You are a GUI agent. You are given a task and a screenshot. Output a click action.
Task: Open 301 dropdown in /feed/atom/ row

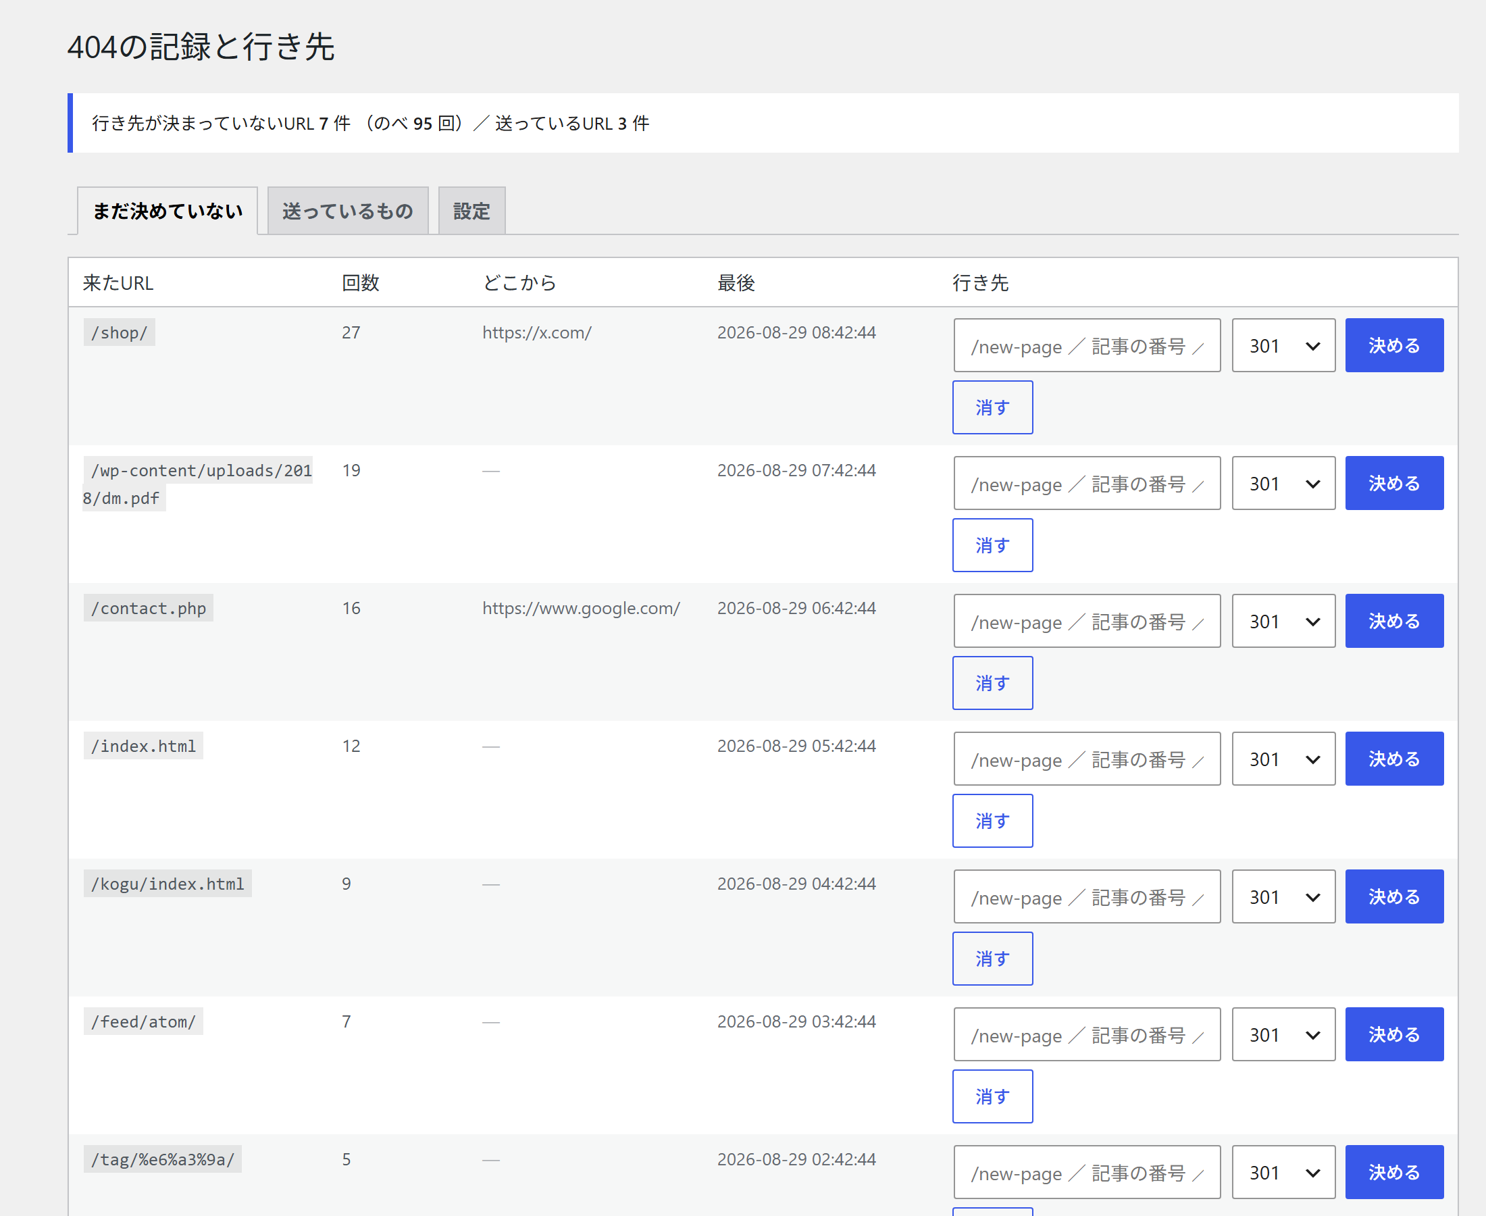[1283, 1034]
